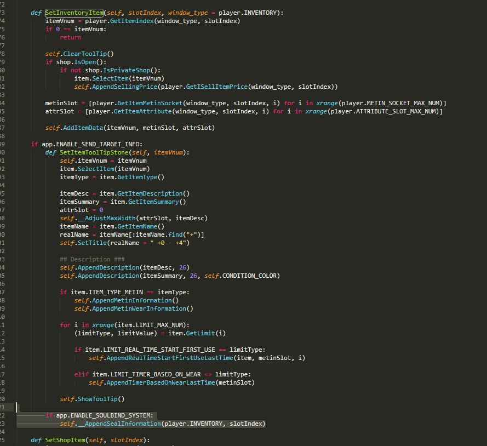Click '__AdjustMaxWidth' method call
The width and height of the screenshot is (487, 446).
(x=107, y=218)
